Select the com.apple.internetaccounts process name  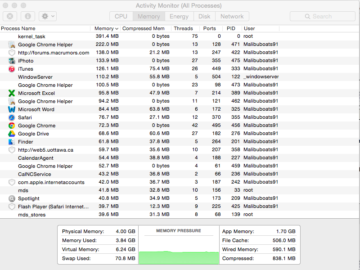click(x=51, y=182)
